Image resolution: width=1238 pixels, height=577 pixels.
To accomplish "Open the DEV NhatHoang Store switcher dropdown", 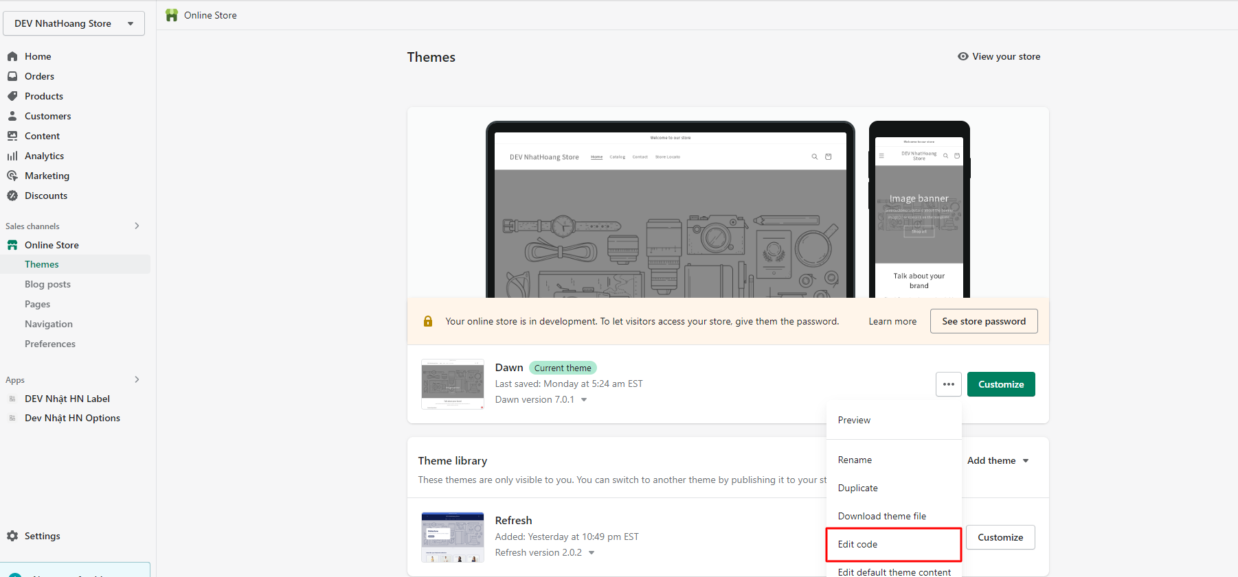I will 74,23.
